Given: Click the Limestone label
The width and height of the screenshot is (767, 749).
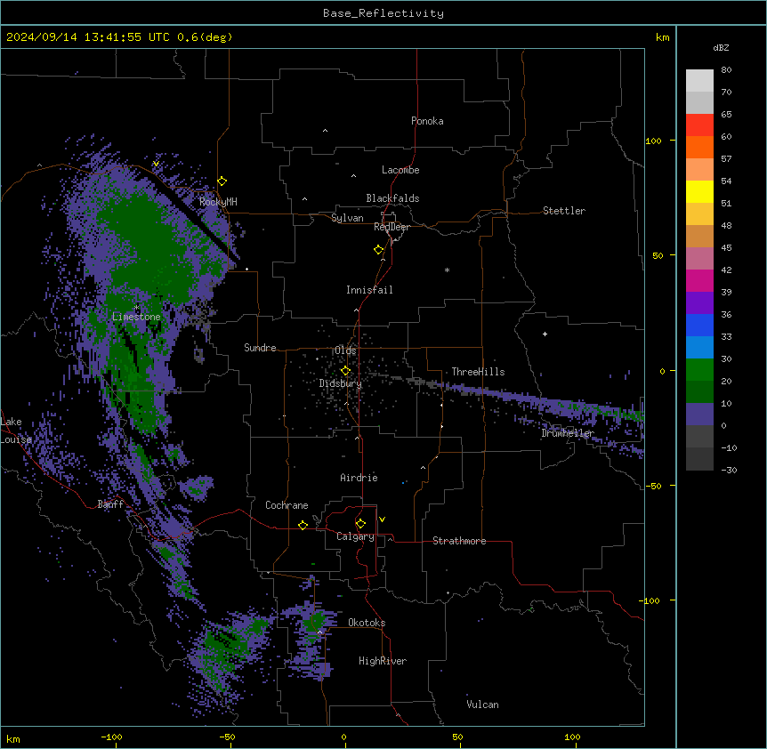Looking at the screenshot, I should pyautogui.click(x=136, y=317).
